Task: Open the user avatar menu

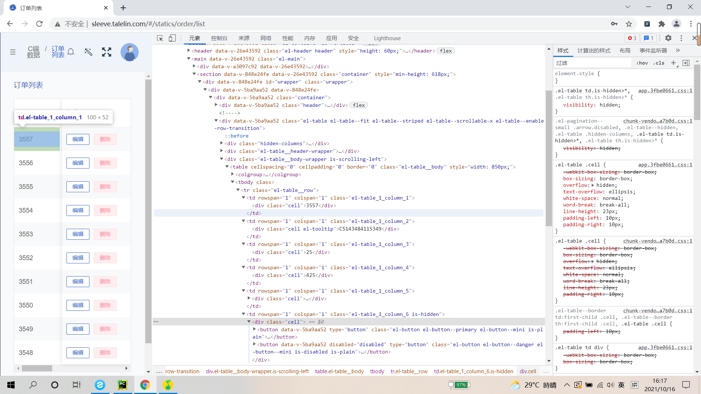Action: click(130, 52)
